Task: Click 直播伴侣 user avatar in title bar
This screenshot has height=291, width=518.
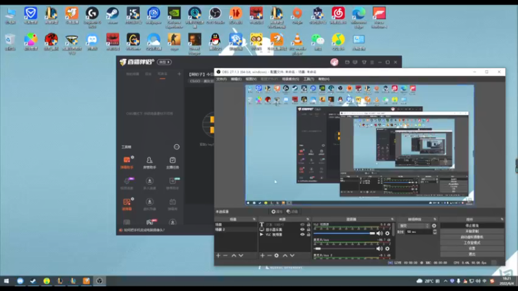Action: click(334, 62)
